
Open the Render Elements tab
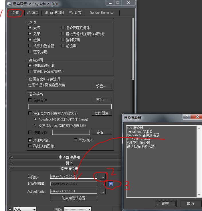click(101, 13)
